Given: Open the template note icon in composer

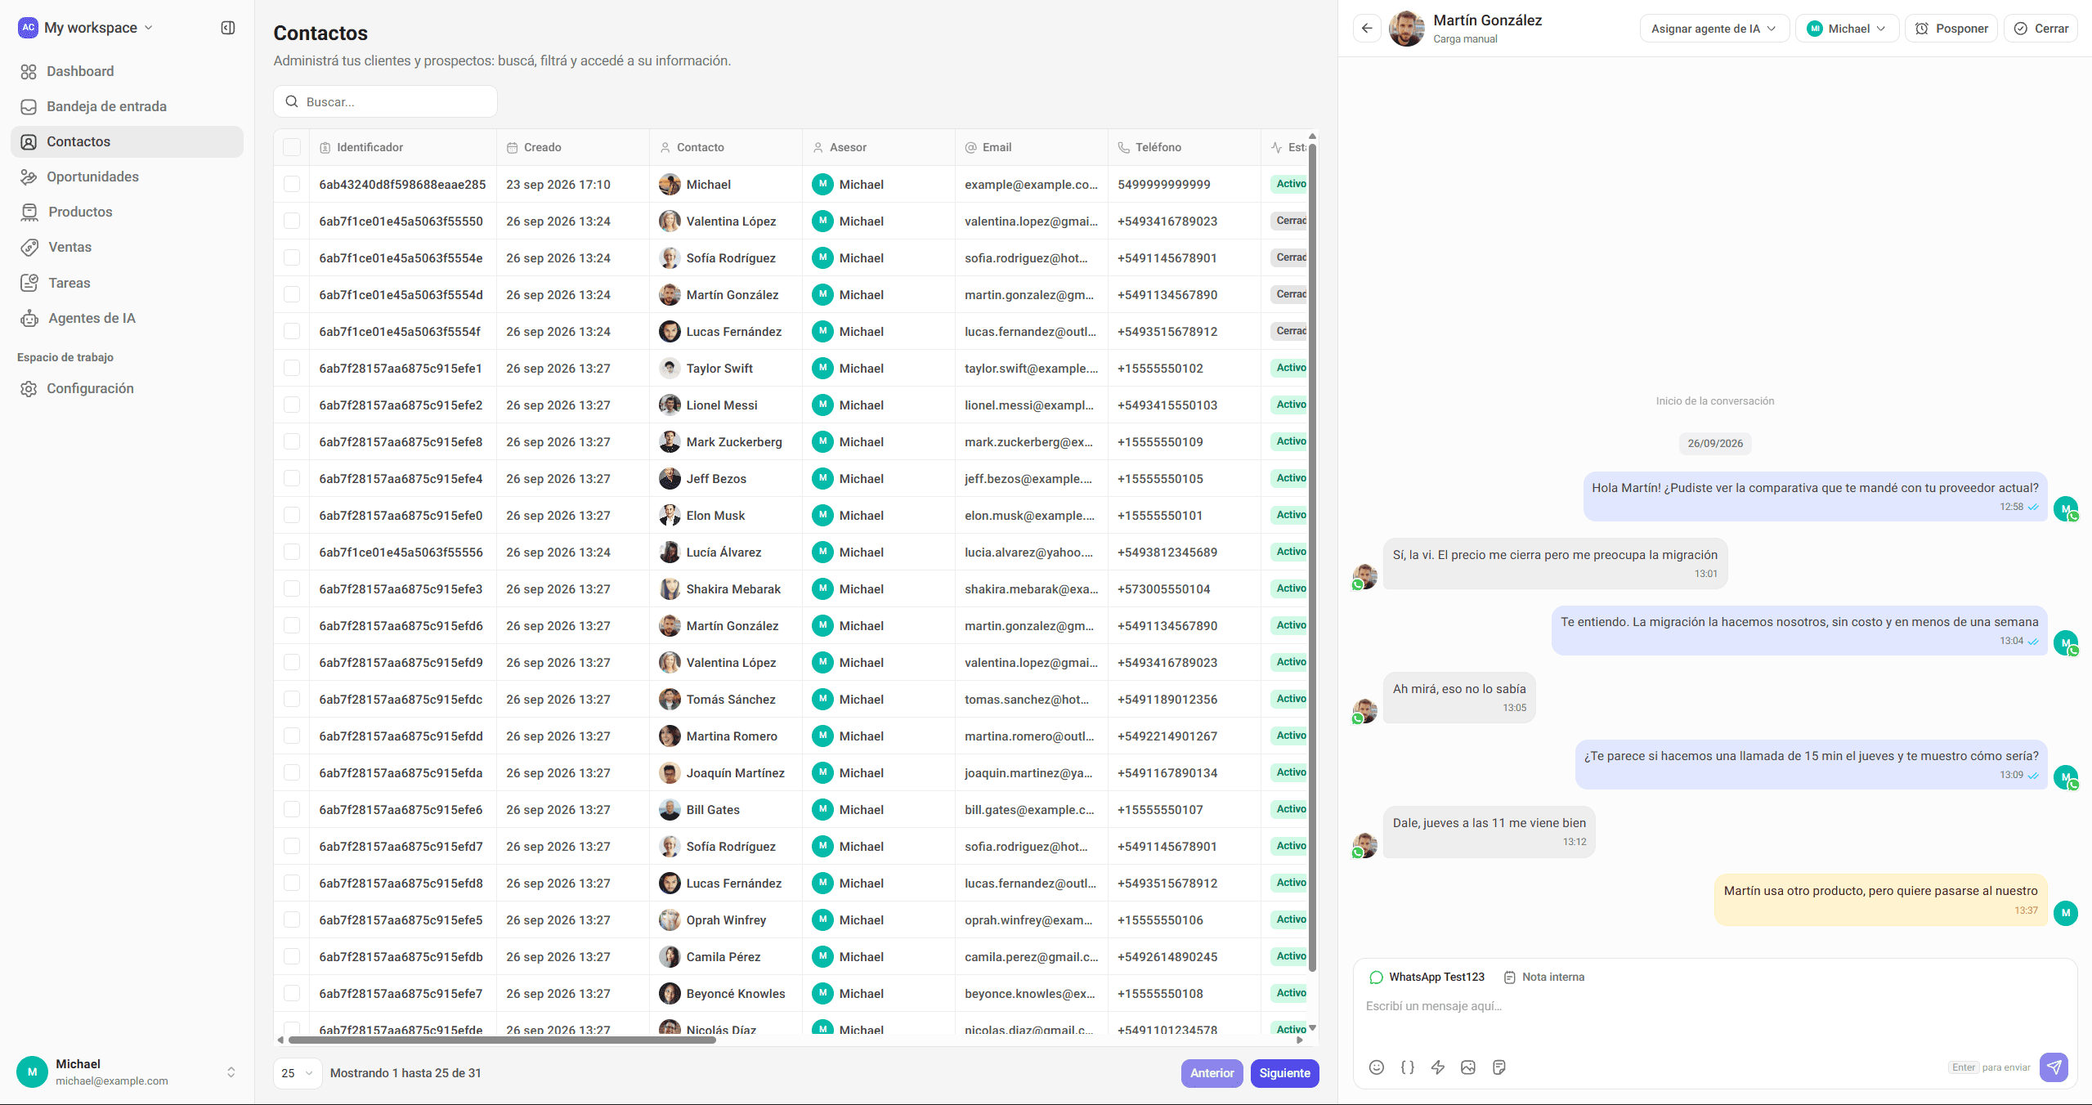Looking at the screenshot, I should (x=1498, y=1067).
